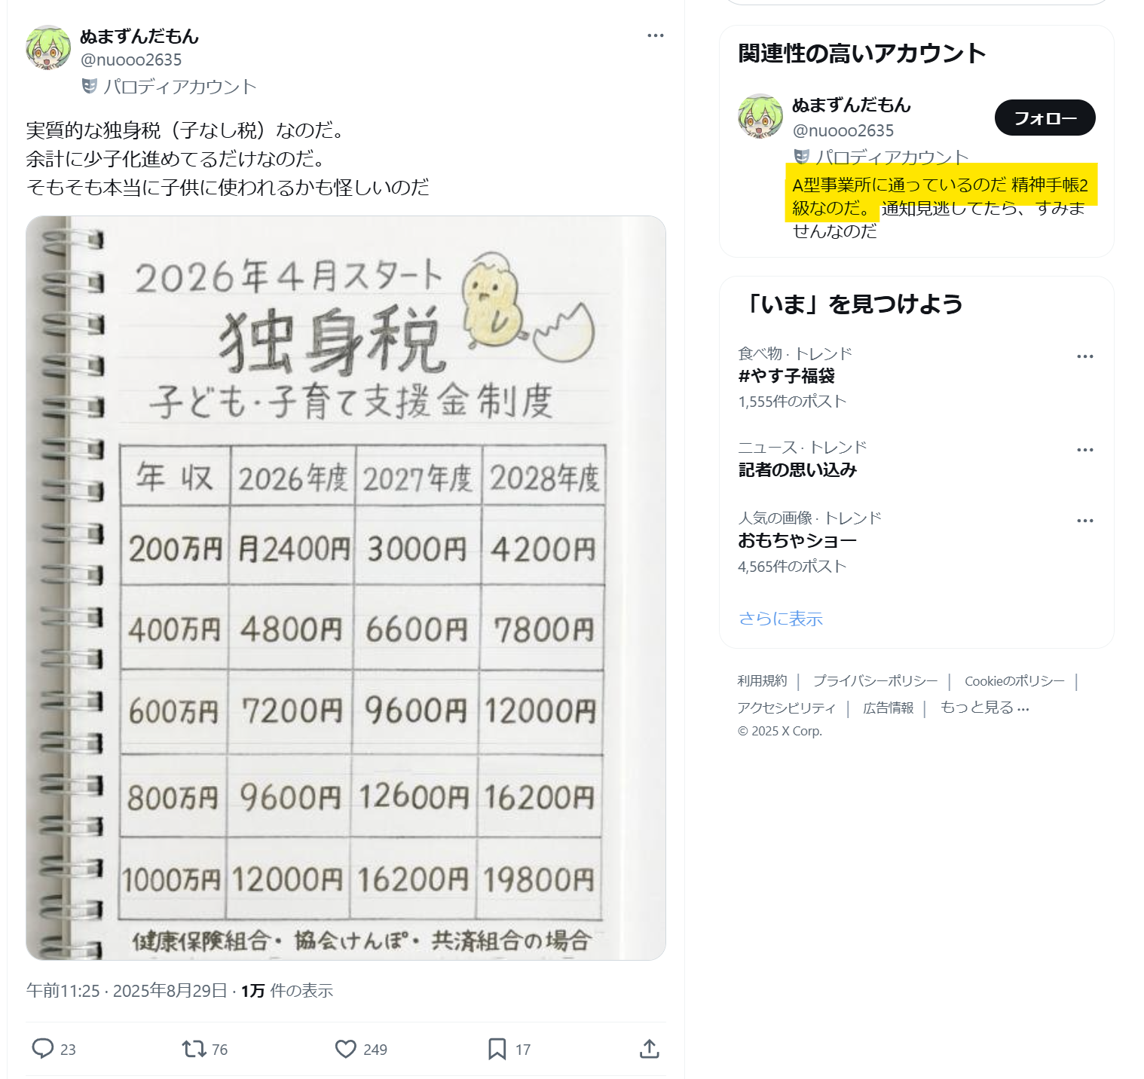Open the post's three-dot more menu
This screenshot has width=1144, height=1079.
(x=656, y=35)
